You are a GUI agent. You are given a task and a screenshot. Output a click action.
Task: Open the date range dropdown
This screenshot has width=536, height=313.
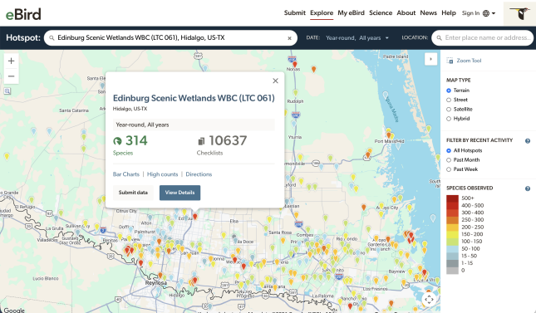click(357, 38)
